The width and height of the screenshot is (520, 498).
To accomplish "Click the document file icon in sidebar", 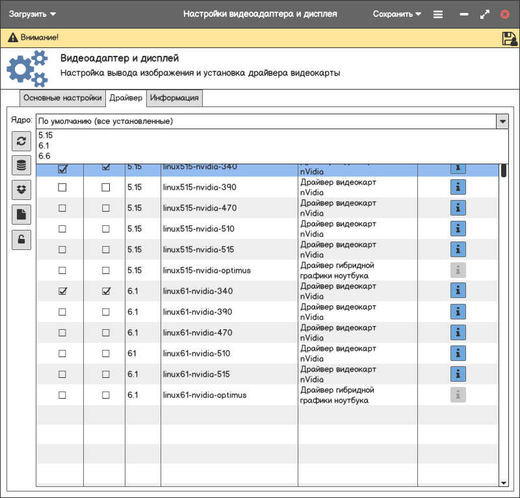I will coord(21,214).
